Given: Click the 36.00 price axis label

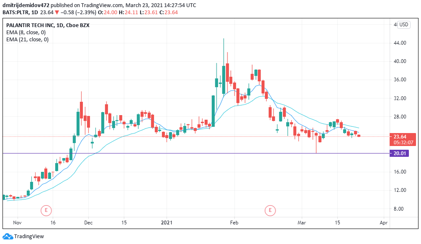Looking at the screenshot, I should coord(400,80).
